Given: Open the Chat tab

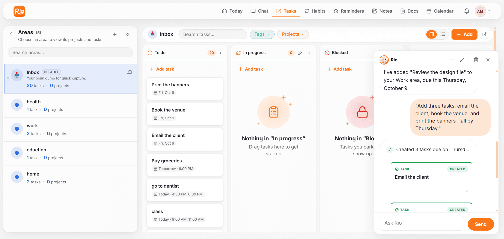Looking at the screenshot, I should pos(259,11).
